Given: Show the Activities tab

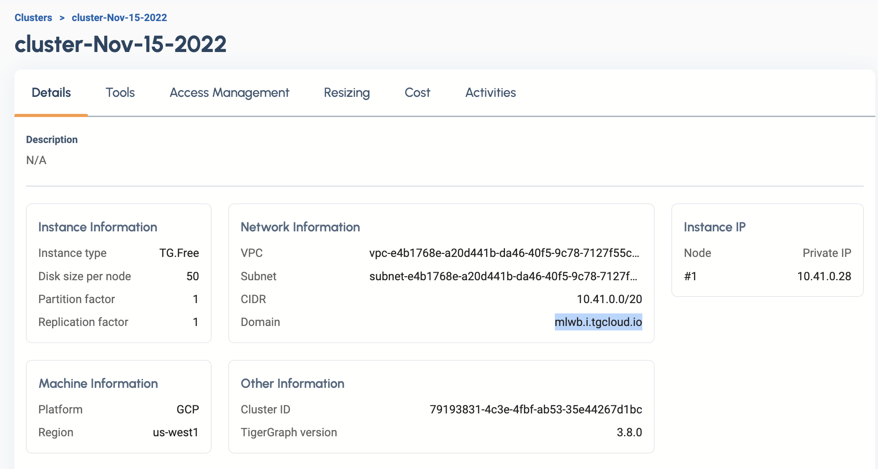Looking at the screenshot, I should point(490,93).
